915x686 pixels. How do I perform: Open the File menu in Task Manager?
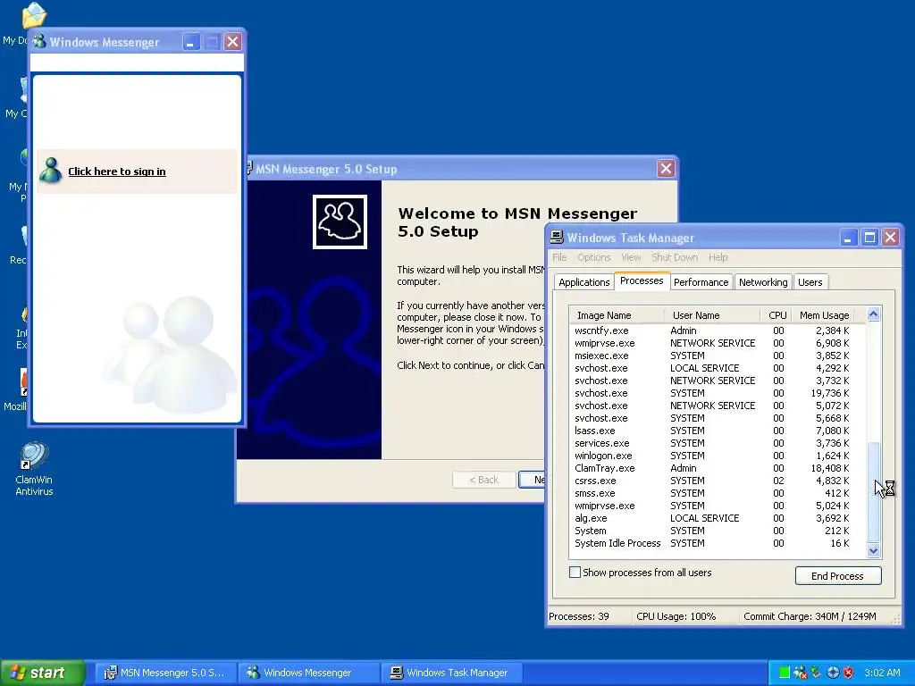coord(559,257)
